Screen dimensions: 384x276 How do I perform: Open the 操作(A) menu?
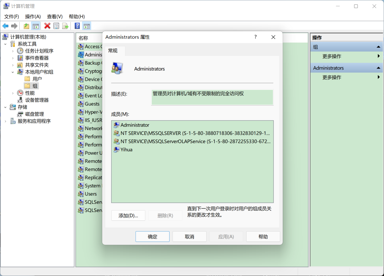33,17
